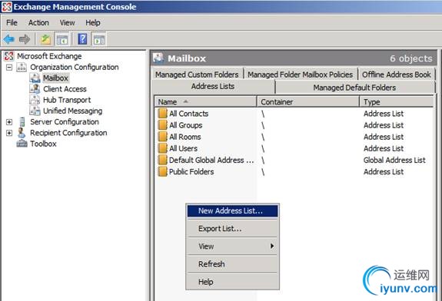This screenshot has height=301, width=442.
Task: Click the Default Global Address list icon
Action: coord(163,160)
